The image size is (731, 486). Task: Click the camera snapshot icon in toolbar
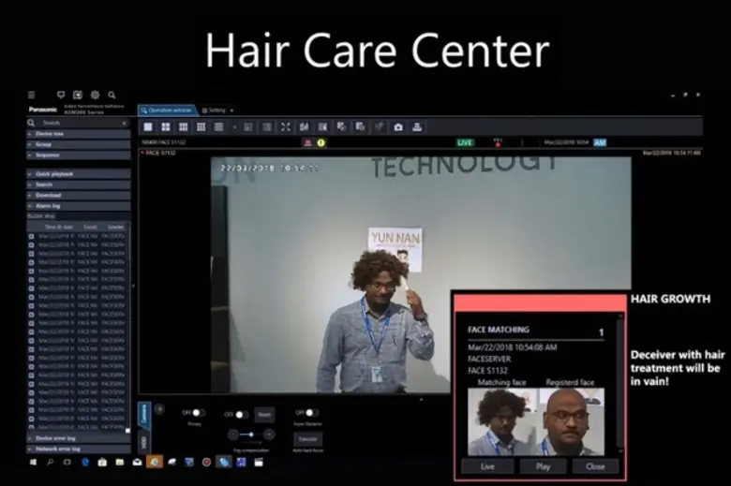[398, 126]
